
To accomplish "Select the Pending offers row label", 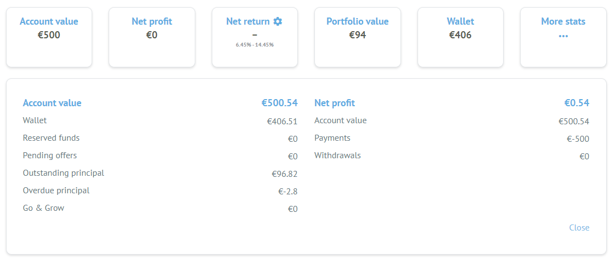I will tap(50, 155).
